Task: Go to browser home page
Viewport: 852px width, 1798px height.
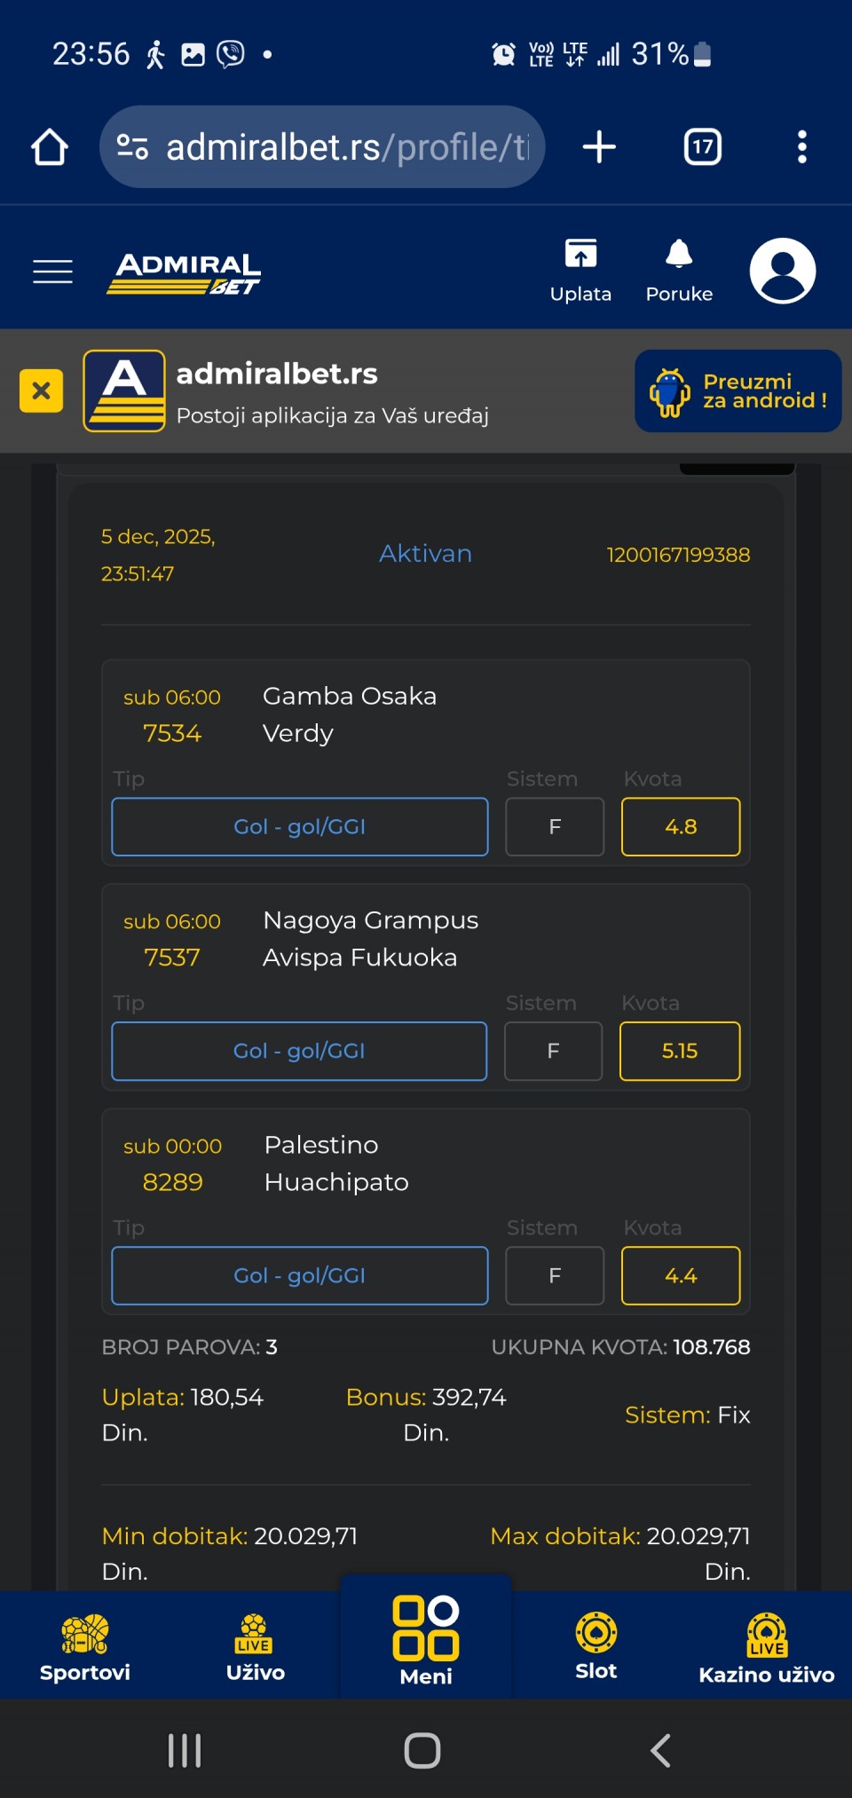Action: point(50,147)
